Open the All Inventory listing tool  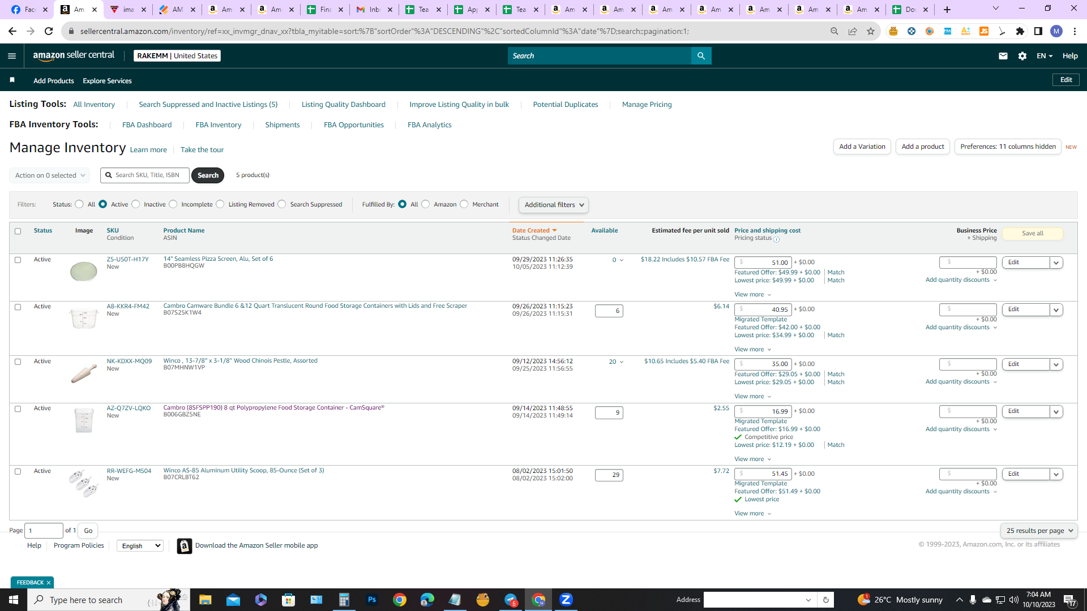tap(94, 105)
